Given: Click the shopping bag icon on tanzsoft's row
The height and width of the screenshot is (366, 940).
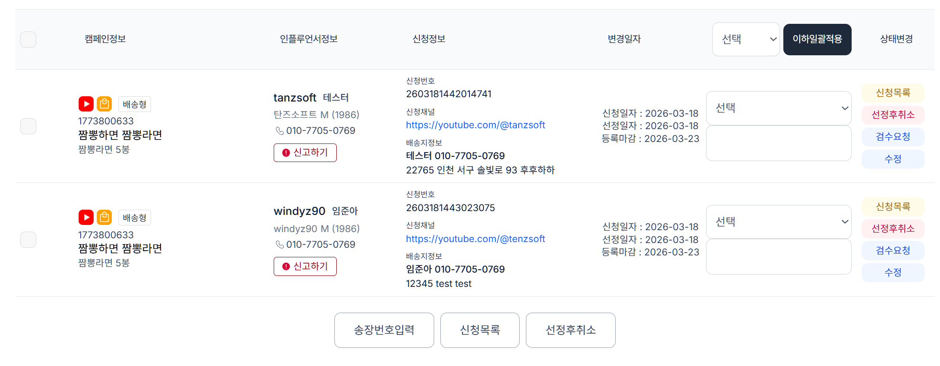Looking at the screenshot, I should click(104, 103).
